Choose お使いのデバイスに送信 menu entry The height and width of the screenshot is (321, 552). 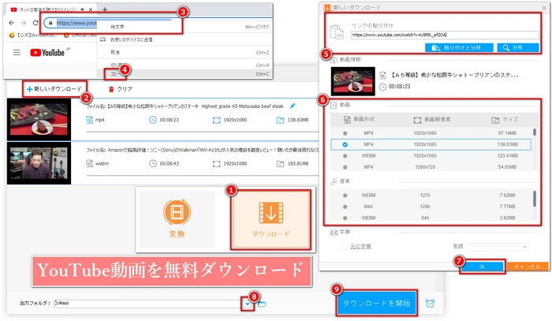coord(185,39)
